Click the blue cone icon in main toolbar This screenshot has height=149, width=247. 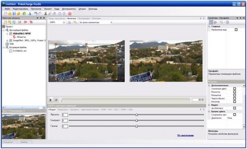[x=30, y=14]
